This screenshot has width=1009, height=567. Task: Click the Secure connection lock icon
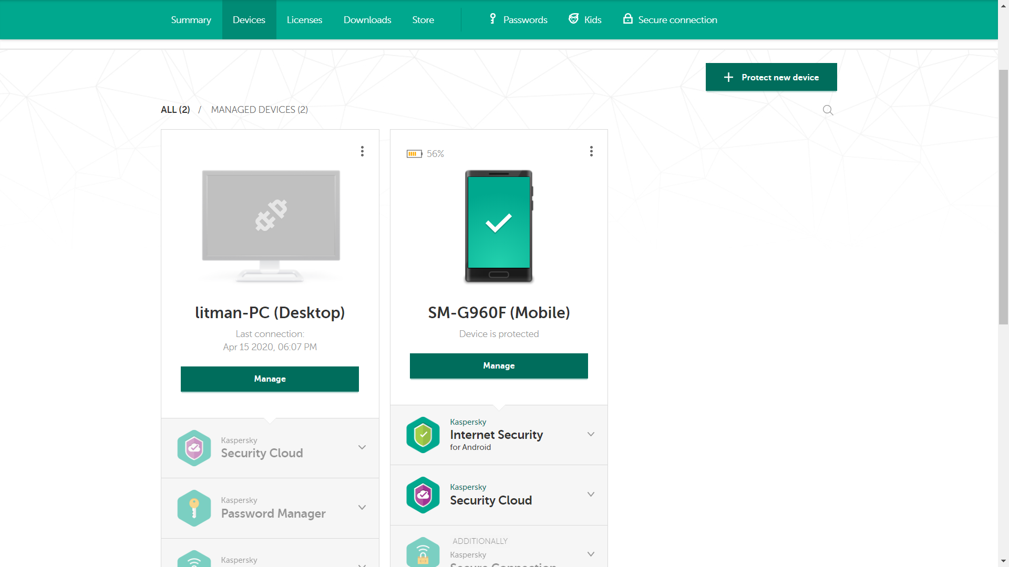click(627, 19)
